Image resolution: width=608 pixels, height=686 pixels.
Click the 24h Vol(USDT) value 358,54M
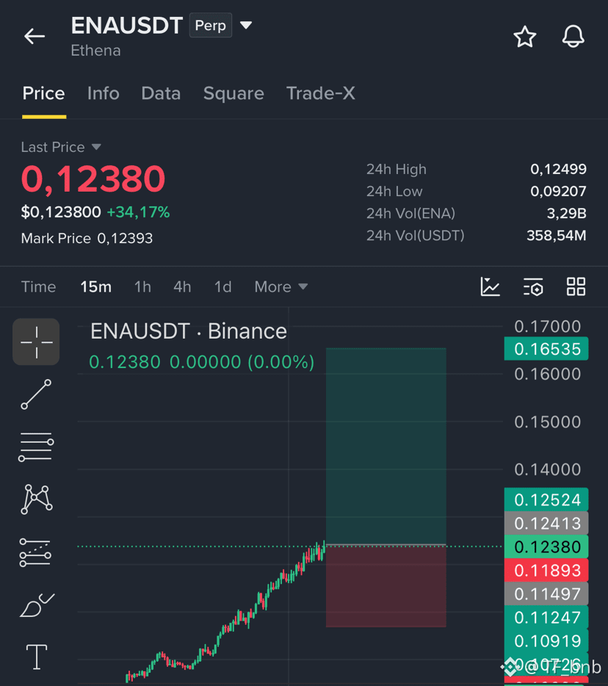click(x=556, y=236)
